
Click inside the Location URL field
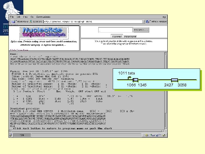[93, 22]
